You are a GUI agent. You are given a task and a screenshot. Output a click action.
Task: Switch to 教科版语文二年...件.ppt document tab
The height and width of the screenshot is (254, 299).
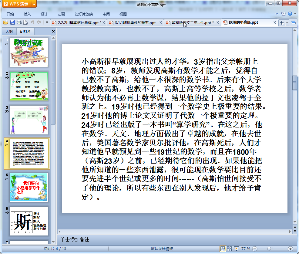tap(192, 23)
